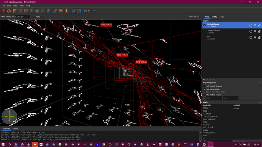Lock the Default Layer
This screenshot has width=262, height=147.
click(259, 25)
